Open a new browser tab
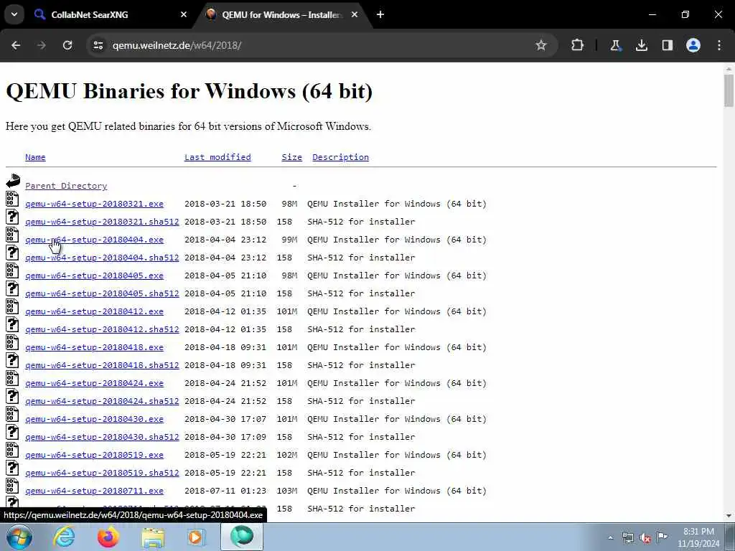 tap(380, 14)
